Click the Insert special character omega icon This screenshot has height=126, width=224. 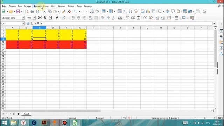pyautogui.click(x=160, y=12)
